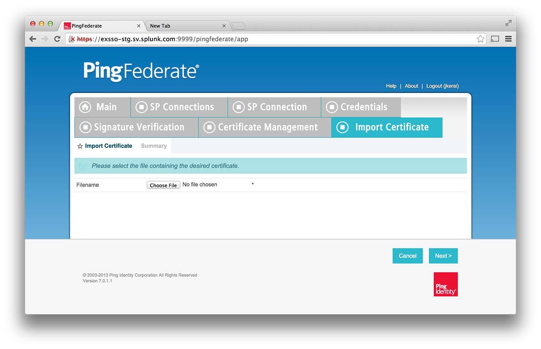Open the Certificate Management tab
The image size is (541, 349).
tap(265, 127)
